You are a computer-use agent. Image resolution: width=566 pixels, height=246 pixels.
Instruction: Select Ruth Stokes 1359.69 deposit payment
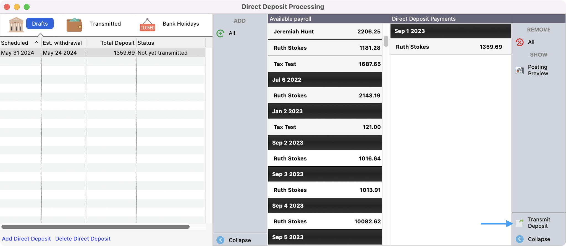(x=450, y=47)
